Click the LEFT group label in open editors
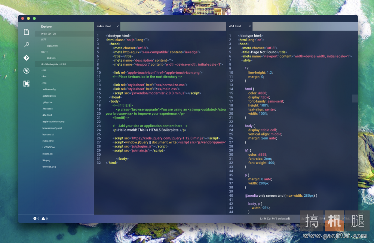 tap(44, 40)
